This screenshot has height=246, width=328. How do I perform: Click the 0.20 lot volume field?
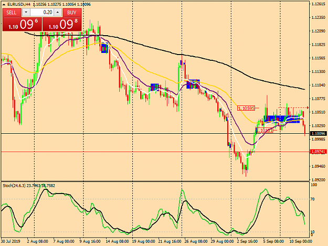(x=42, y=13)
